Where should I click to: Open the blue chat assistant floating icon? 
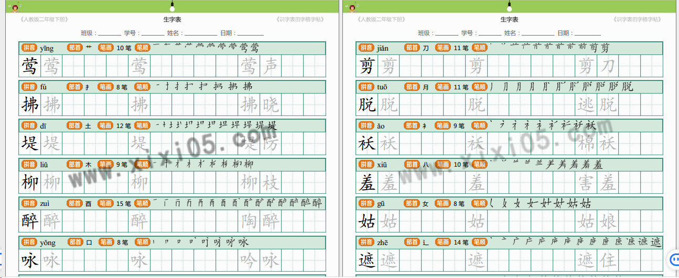(673, 259)
